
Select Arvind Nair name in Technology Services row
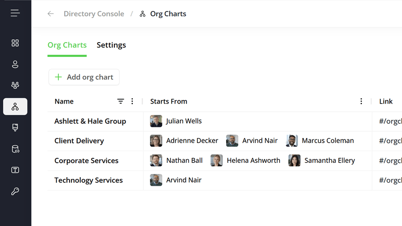coord(184,180)
